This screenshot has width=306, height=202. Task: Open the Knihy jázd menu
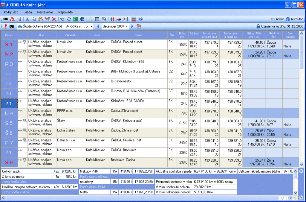[11, 12]
